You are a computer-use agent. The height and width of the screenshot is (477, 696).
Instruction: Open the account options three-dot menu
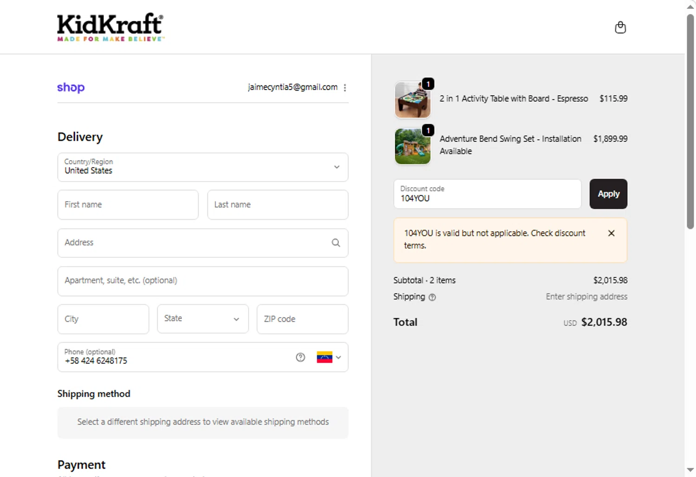(x=345, y=87)
